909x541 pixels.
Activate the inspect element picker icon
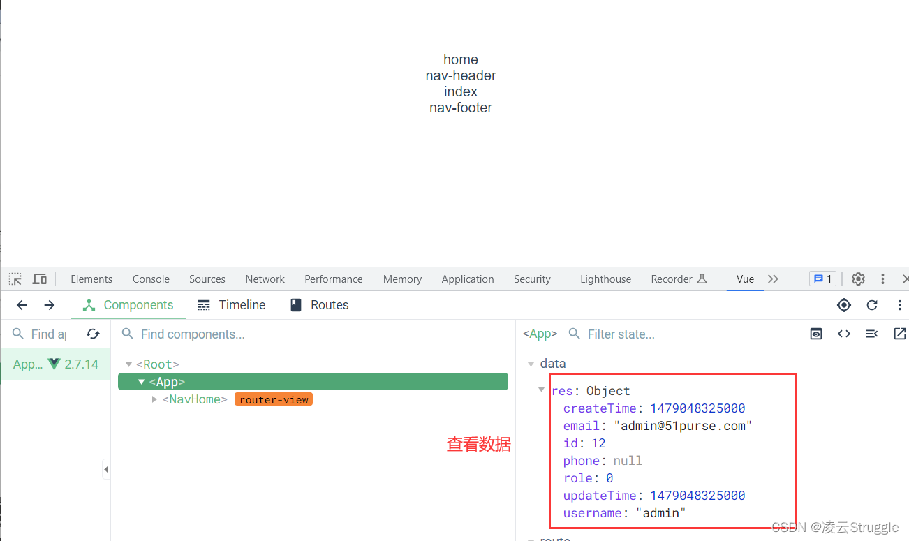point(15,279)
